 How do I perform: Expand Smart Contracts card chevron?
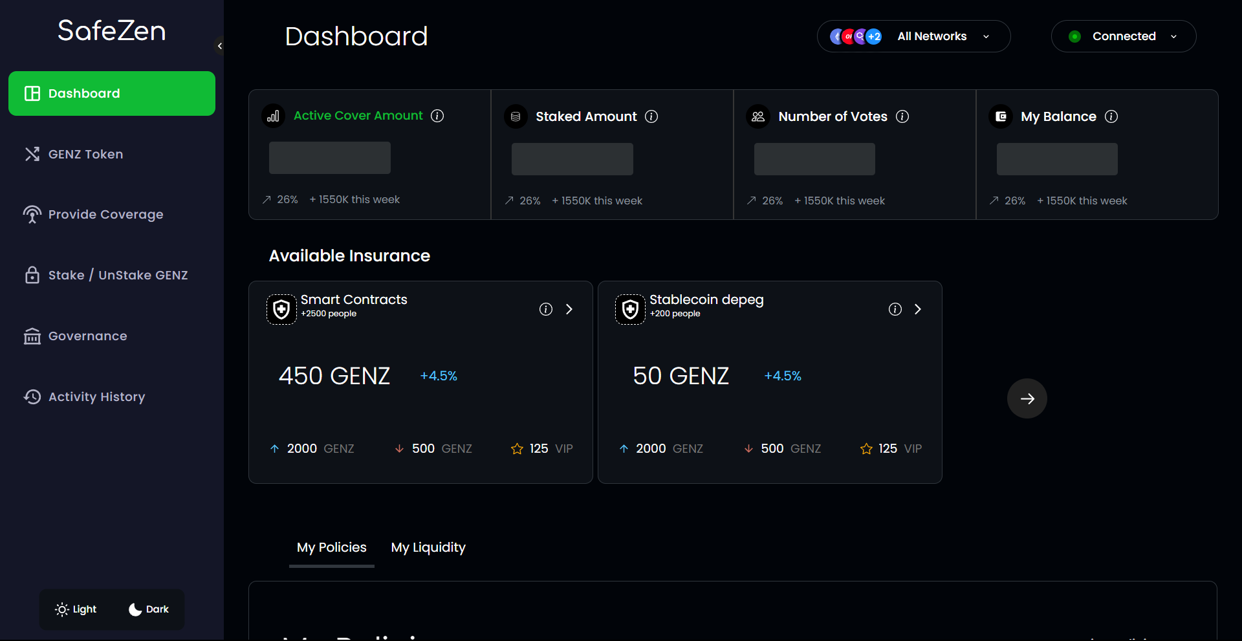point(569,309)
